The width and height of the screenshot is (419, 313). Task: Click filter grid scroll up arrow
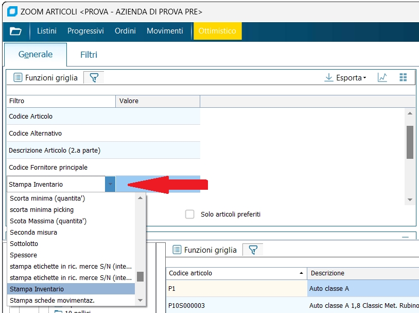coord(410,113)
